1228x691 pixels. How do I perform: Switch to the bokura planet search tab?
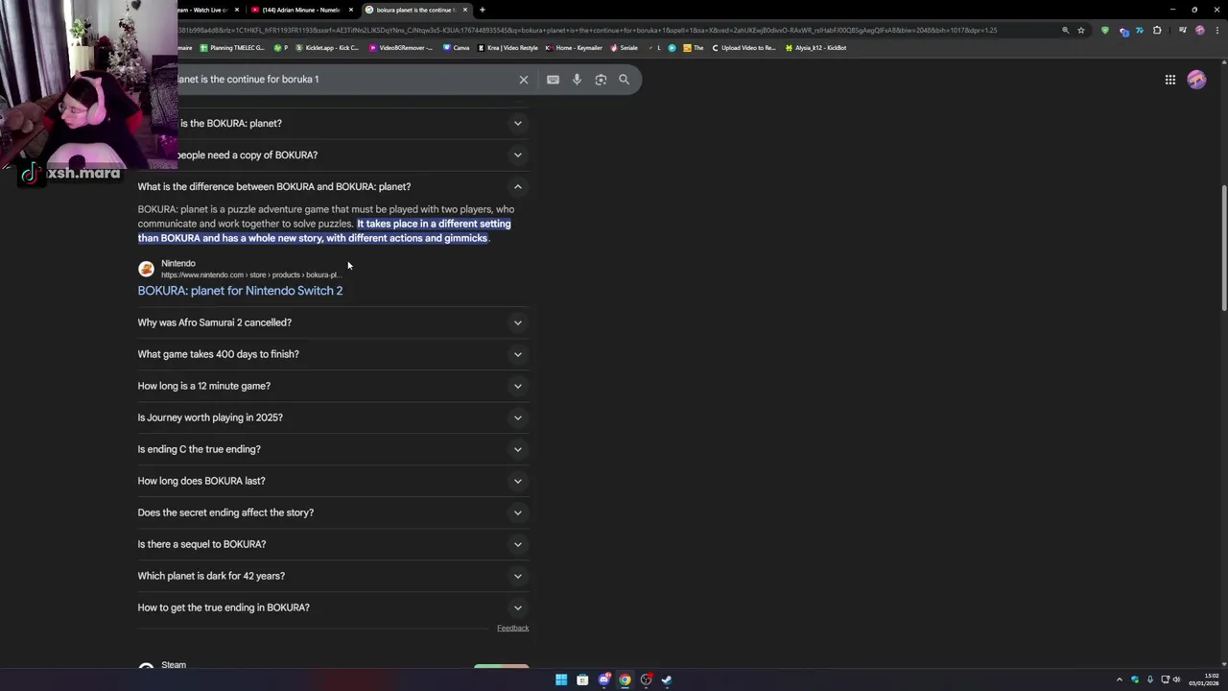(x=415, y=10)
